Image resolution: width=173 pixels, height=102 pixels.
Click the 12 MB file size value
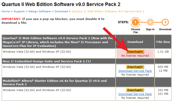(163, 70)
